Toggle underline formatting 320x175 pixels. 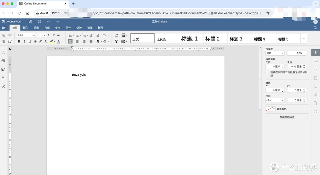(30, 41)
